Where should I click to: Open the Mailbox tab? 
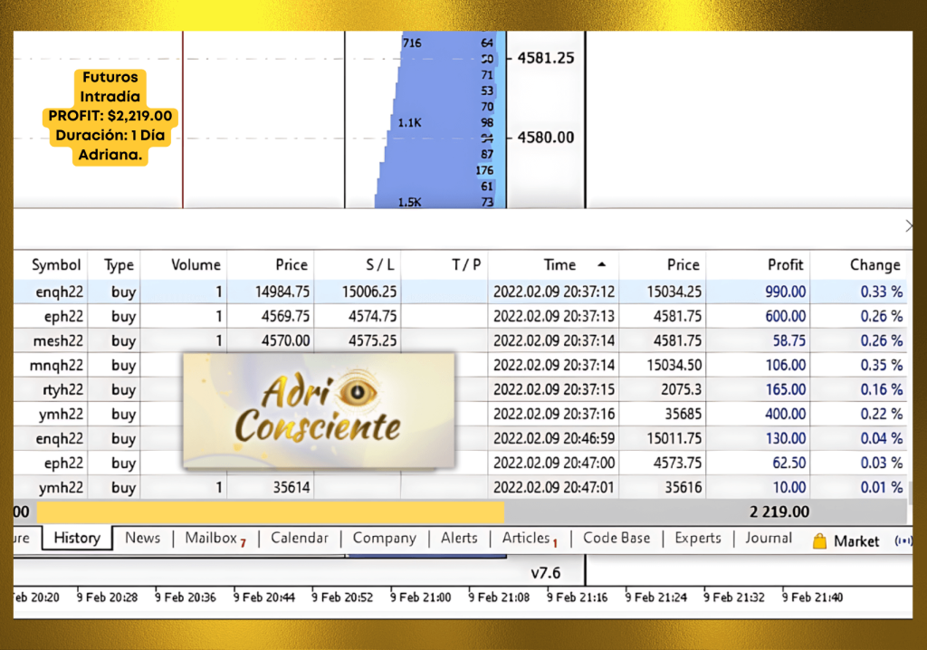211,538
